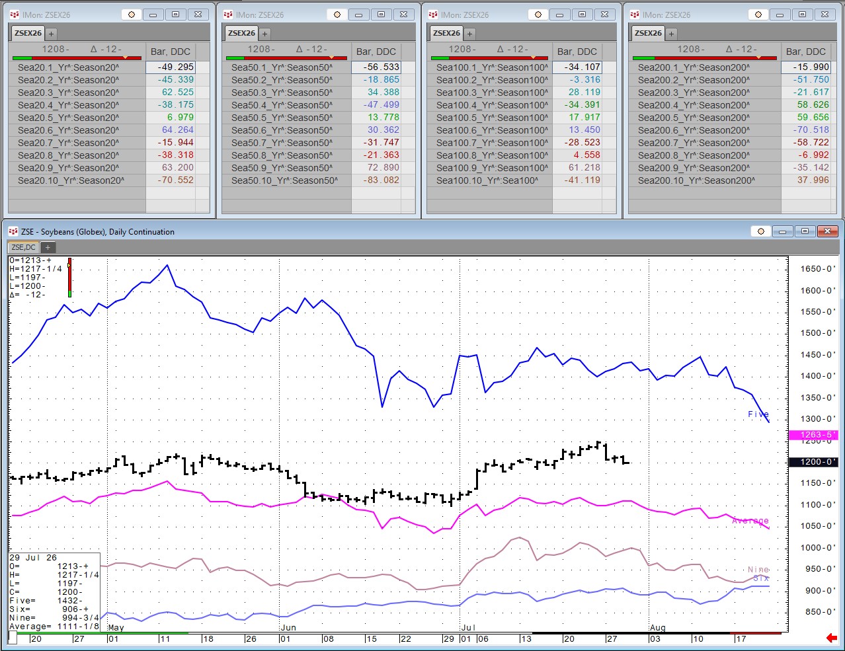Click the orange link circle in Soybeans chart title bar
Viewport: 845px width, 651px height.
tap(761, 231)
